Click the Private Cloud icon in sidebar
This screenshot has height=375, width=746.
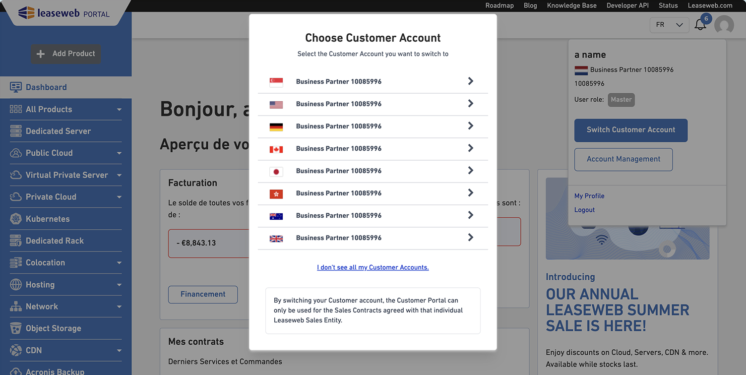[x=16, y=197]
